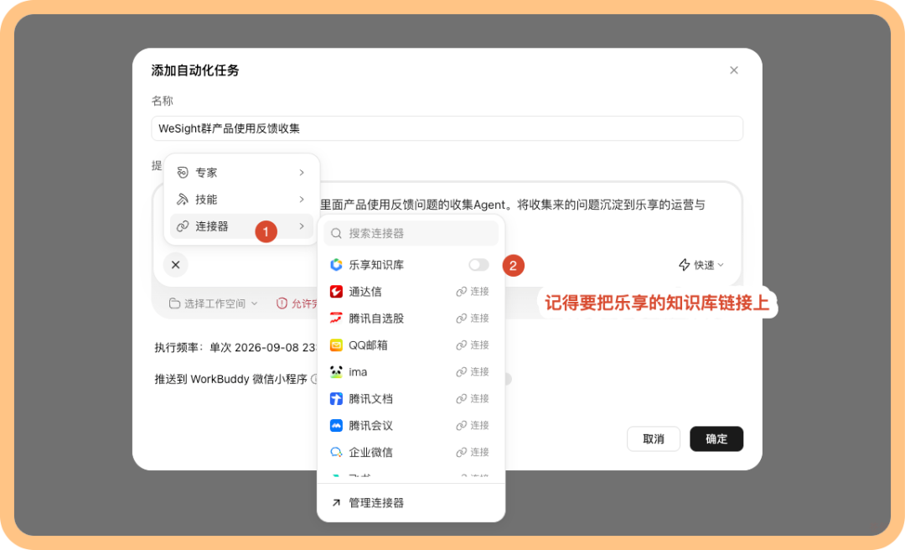Screen dimensions: 905x550
Task: Click the ima panda icon
Action: click(336, 371)
